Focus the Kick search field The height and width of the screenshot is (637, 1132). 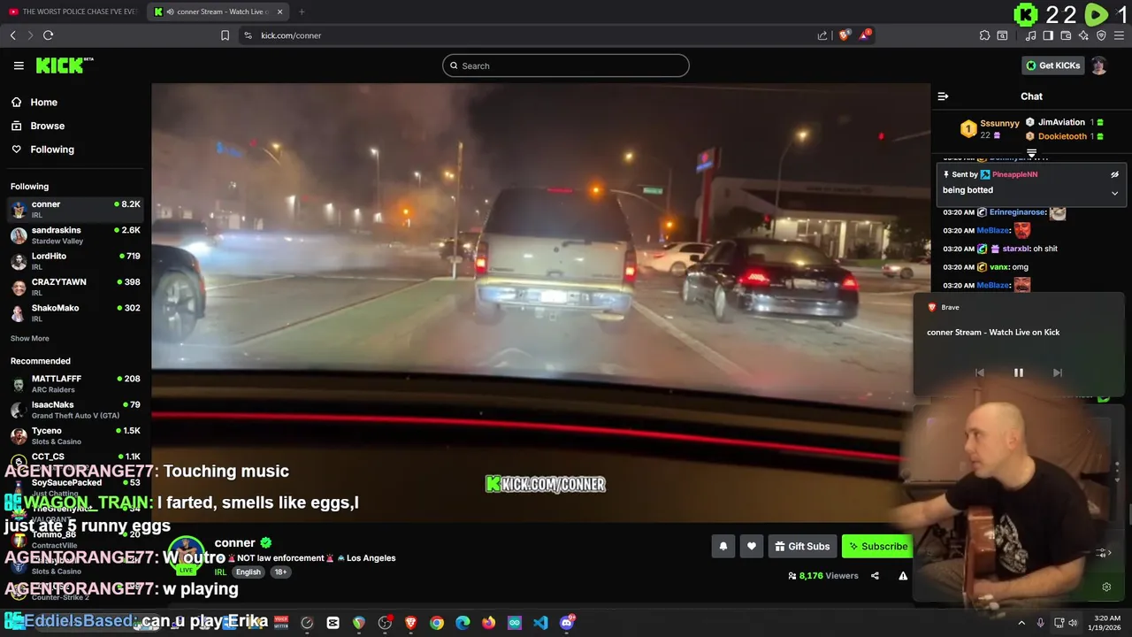click(x=566, y=65)
